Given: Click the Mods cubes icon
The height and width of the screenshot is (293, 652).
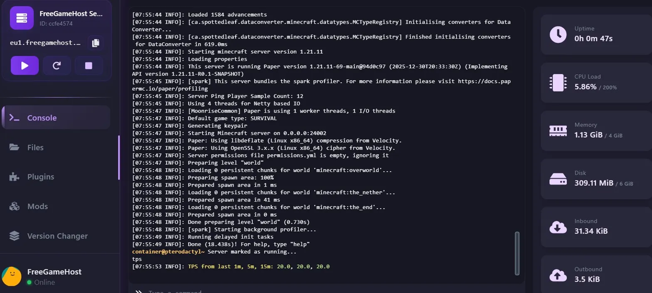Looking at the screenshot, I should pyautogui.click(x=15, y=206).
